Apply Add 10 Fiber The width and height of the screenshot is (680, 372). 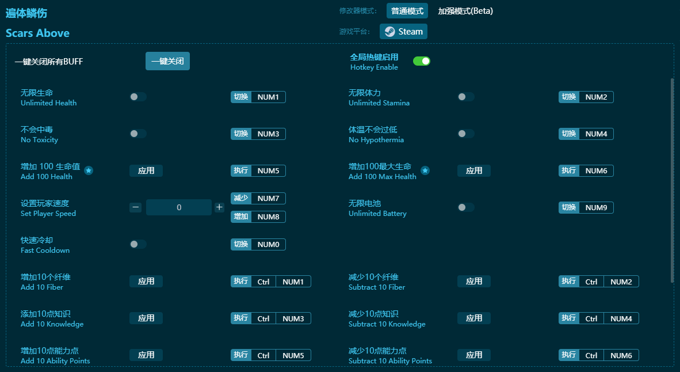146,281
